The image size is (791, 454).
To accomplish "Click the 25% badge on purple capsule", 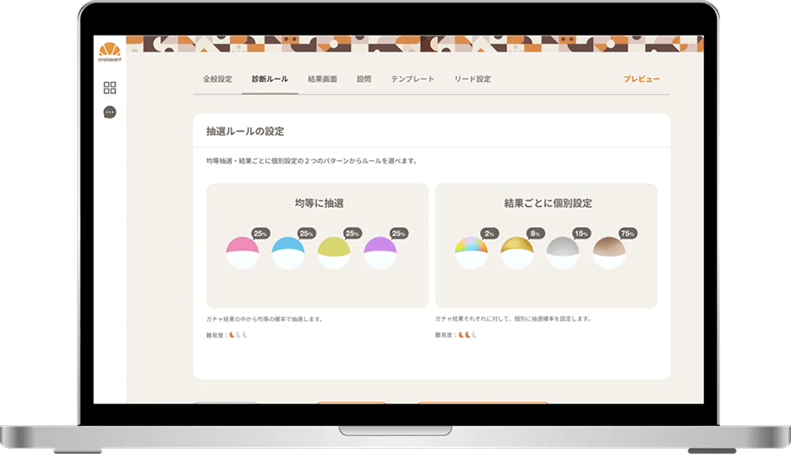I will [399, 233].
